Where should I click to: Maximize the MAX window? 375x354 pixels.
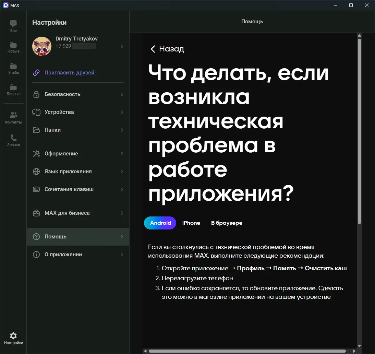tap(351, 5)
